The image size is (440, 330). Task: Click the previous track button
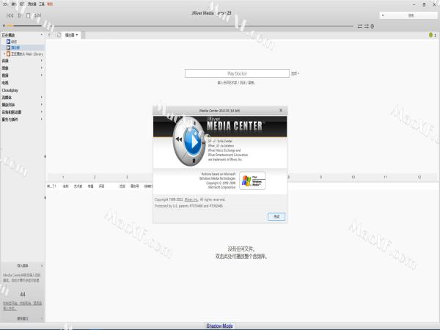coord(10,15)
